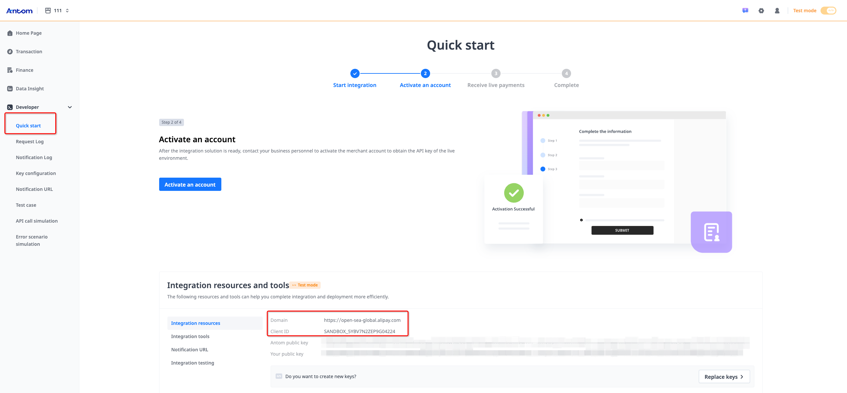This screenshot has width=847, height=393.
Task: Click step 1 Start integration checkmark
Action: (x=355, y=73)
